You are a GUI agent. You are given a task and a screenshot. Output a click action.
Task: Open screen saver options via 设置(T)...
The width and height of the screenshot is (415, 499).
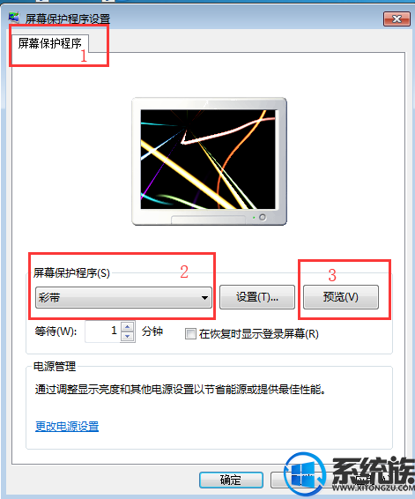257,297
